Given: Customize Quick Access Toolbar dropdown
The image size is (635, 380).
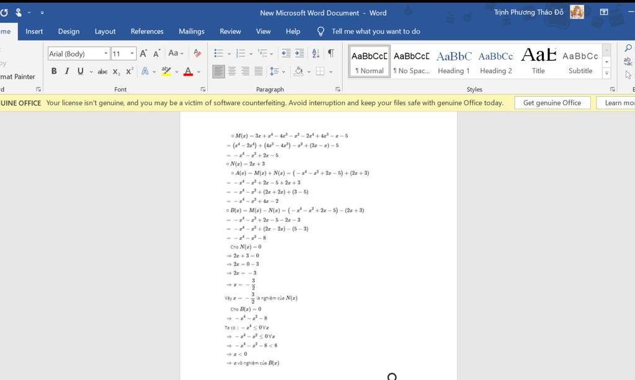Looking at the screenshot, I should pos(42,12).
